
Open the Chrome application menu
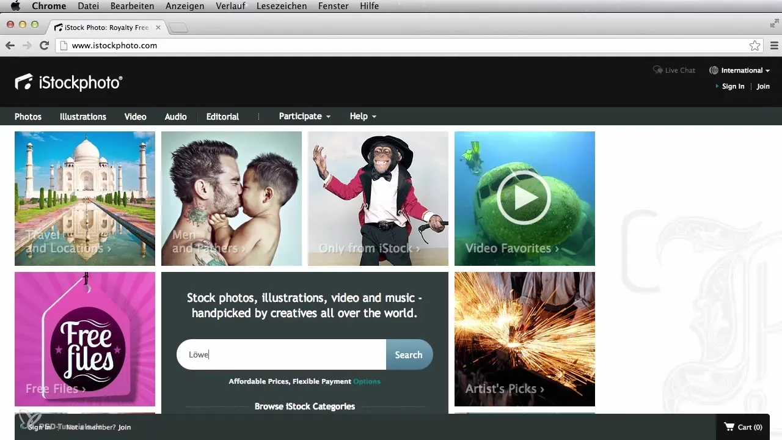(x=49, y=6)
